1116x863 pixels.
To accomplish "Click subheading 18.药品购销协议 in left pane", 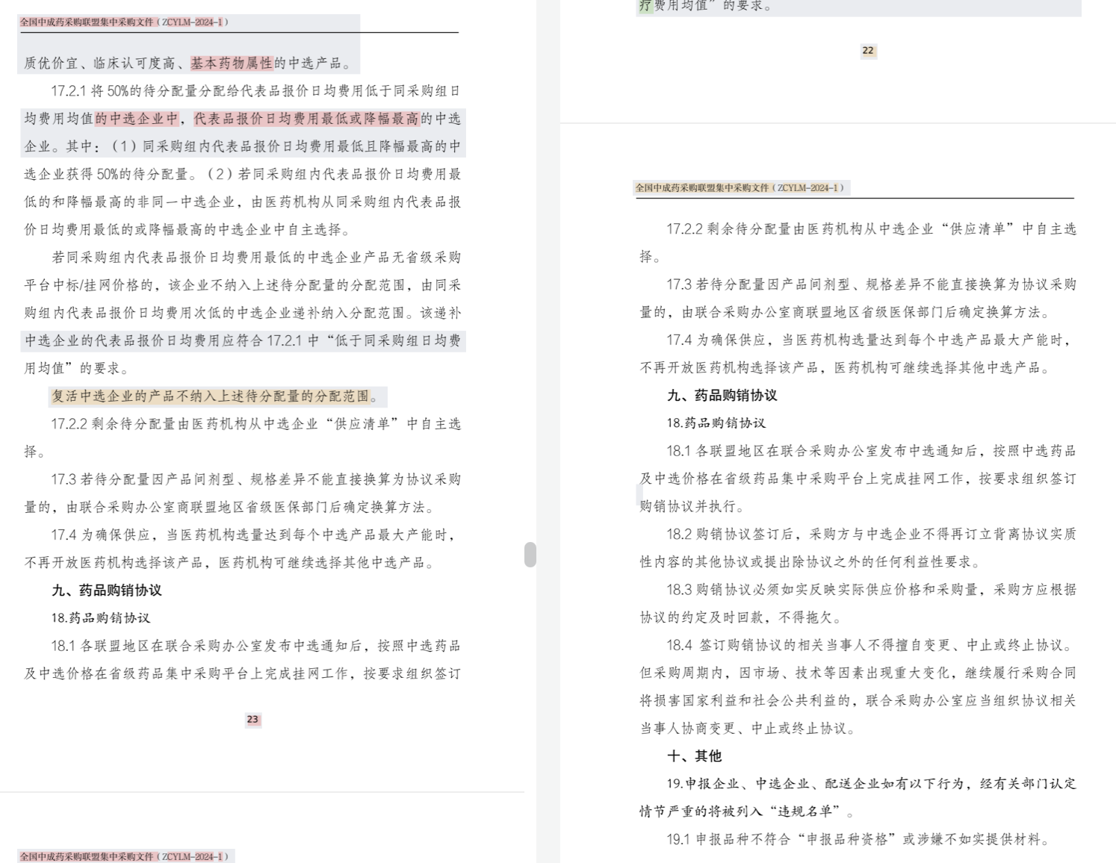I will [100, 618].
